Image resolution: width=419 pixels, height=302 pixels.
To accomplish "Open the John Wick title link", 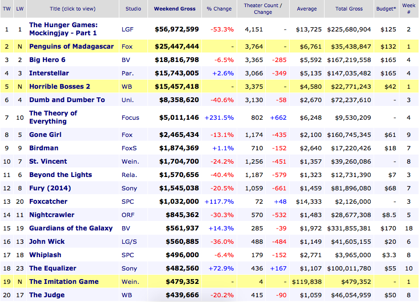I will tap(47, 241).
